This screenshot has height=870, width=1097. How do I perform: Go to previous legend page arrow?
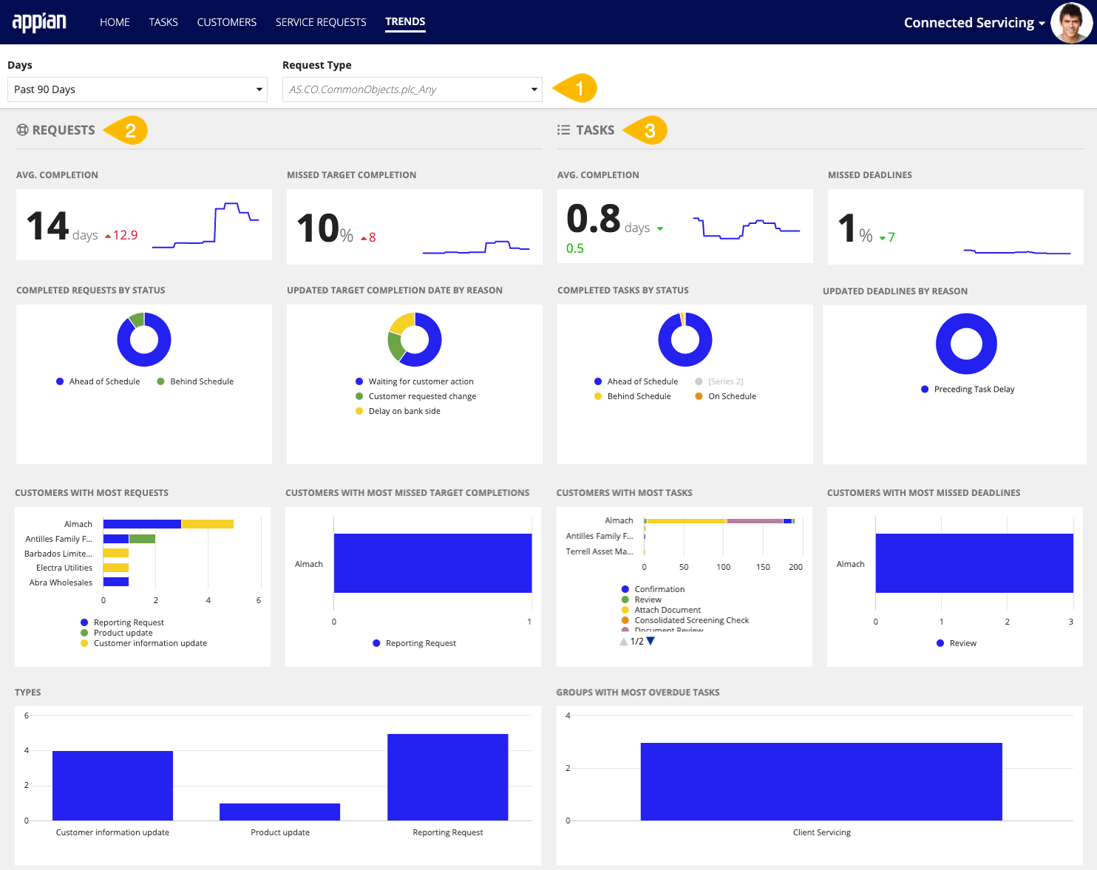623,641
